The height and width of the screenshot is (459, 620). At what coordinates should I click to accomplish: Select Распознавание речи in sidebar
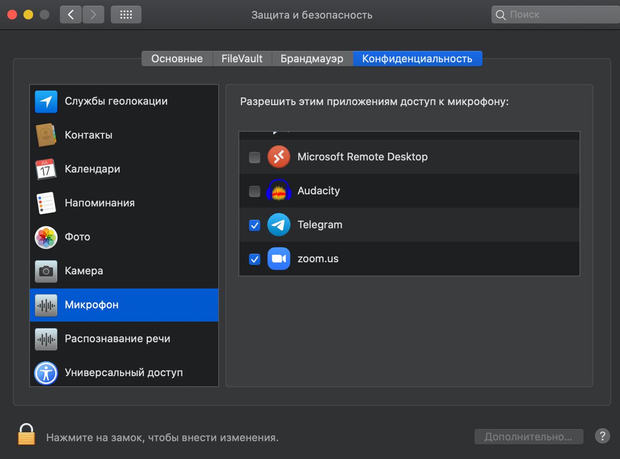tap(124, 339)
